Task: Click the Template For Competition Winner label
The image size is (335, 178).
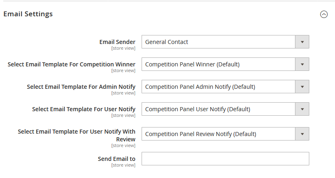Action: 71,64
